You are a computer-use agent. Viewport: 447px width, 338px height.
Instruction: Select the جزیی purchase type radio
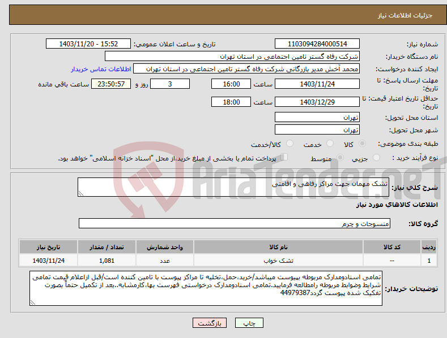point(376,157)
